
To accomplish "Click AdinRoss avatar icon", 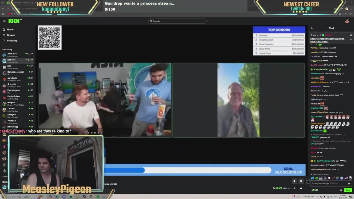I will point(4,55).
